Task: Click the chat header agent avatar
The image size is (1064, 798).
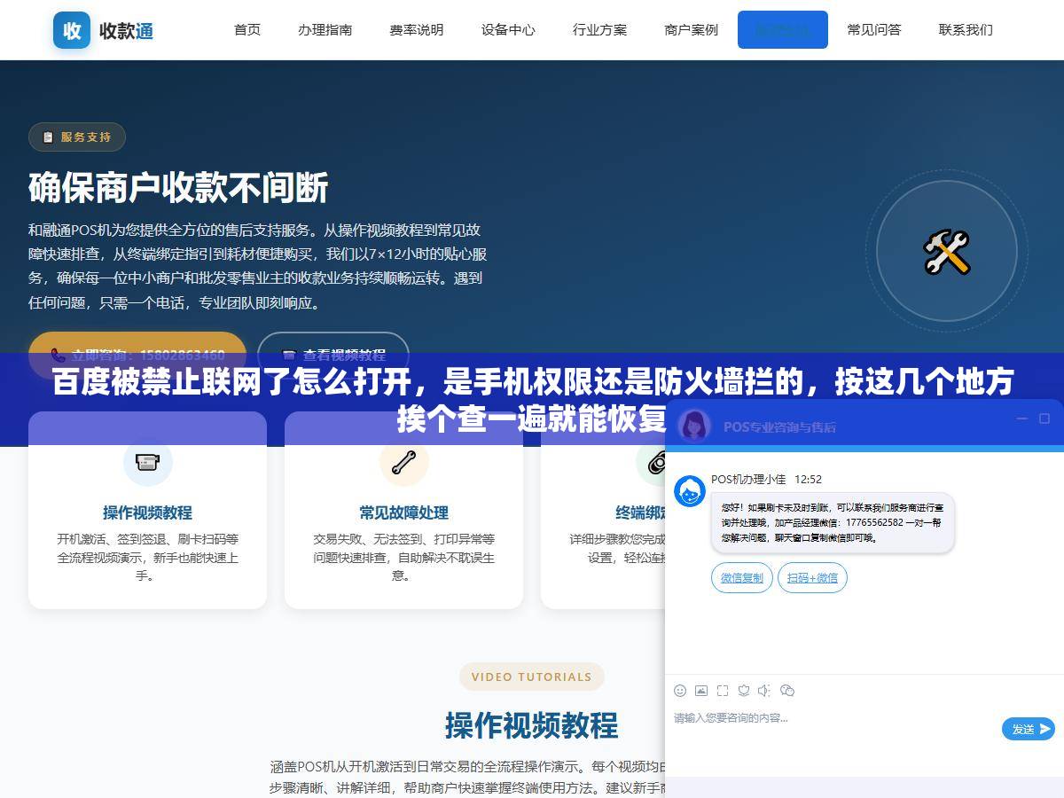Action: coord(694,426)
